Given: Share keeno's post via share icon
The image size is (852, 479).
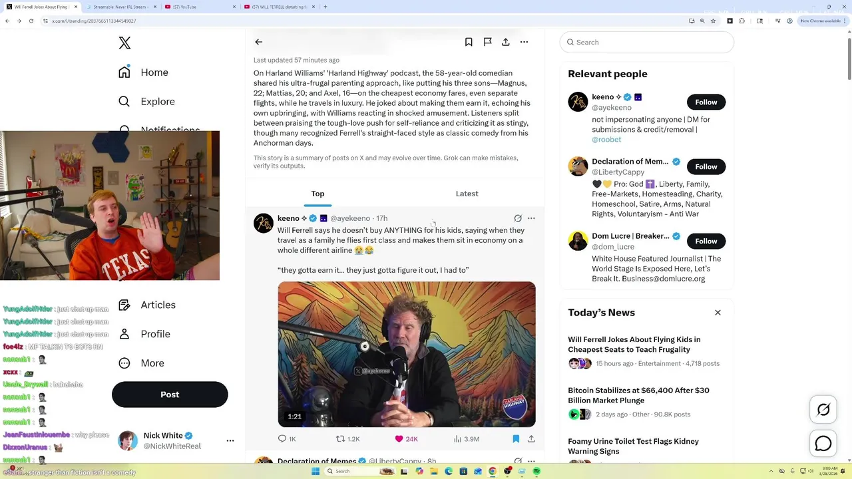Looking at the screenshot, I should [x=531, y=439].
